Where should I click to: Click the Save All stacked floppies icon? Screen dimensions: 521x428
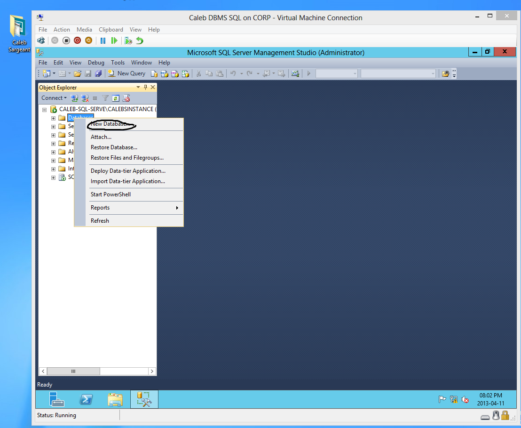coord(98,73)
